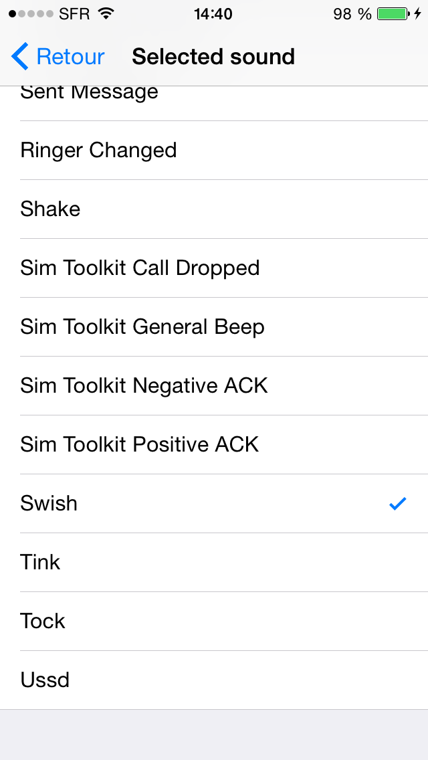The width and height of the screenshot is (428, 760).
Task: Choose the Shake sound
Action: pyautogui.click(x=214, y=209)
